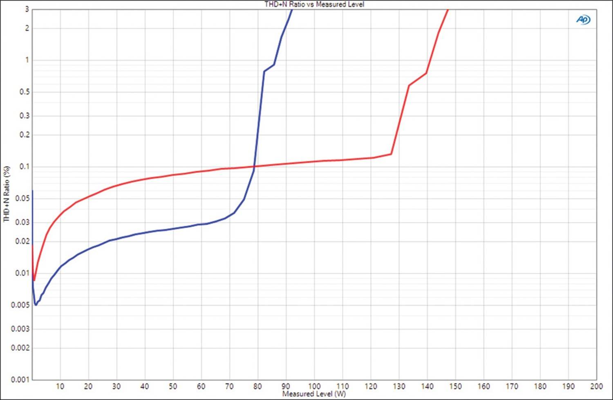Click the Y-axis tick 0.2

pos(25,135)
